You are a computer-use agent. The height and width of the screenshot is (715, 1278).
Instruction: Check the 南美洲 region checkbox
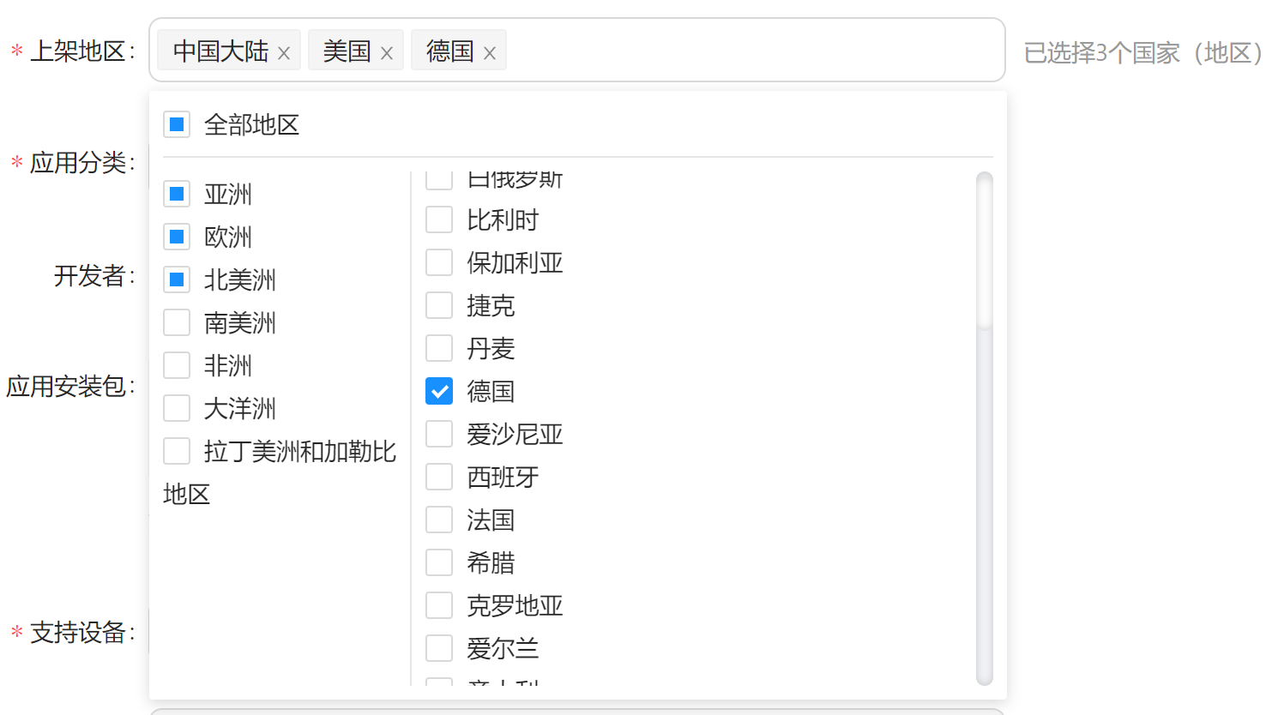tap(177, 323)
